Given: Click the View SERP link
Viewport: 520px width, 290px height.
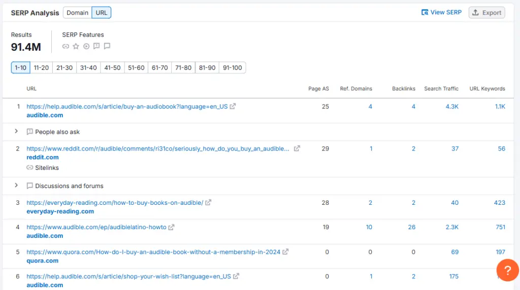Looking at the screenshot, I should pos(441,12).
